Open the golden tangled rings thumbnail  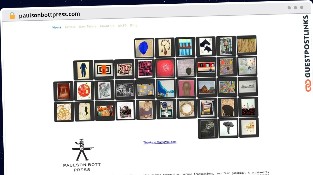pos(64,112)
